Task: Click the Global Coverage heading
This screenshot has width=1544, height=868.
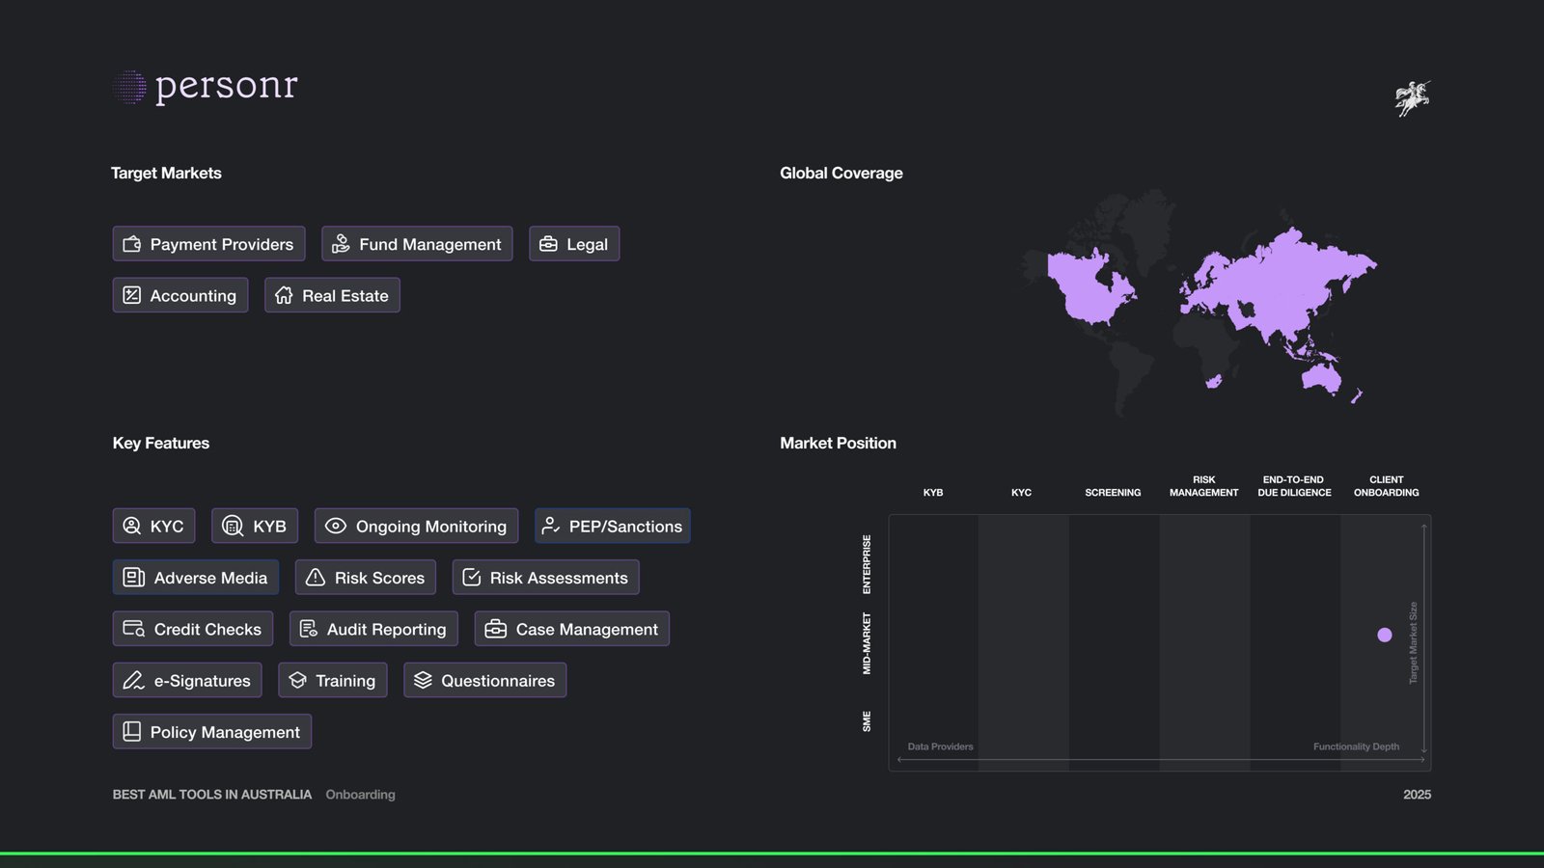Action: [841, 173]
